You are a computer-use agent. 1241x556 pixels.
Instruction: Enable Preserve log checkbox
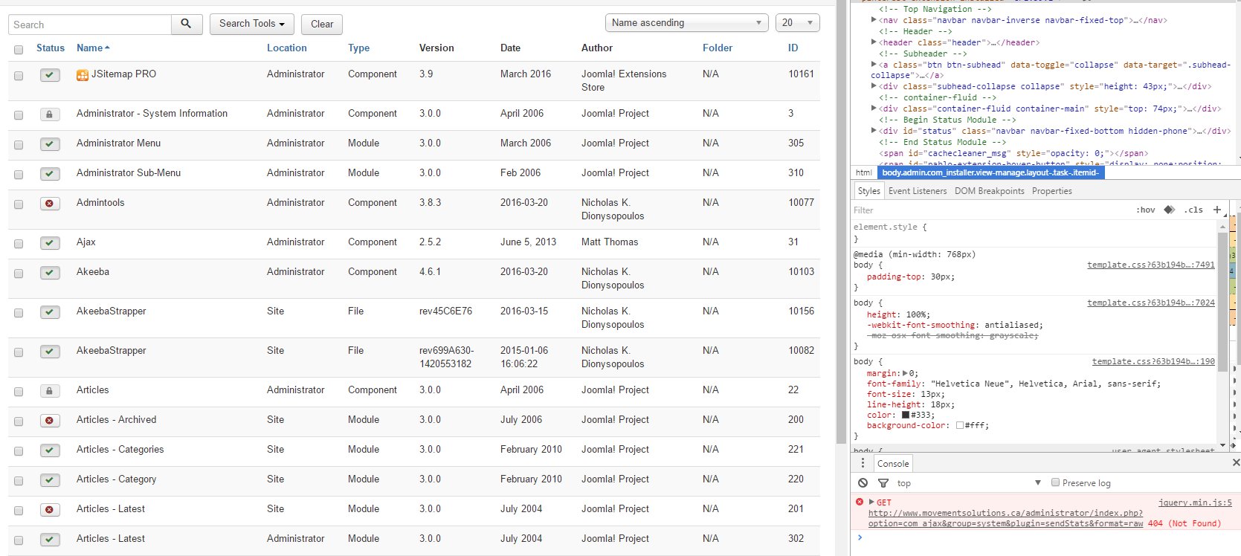coord(1055,482)
